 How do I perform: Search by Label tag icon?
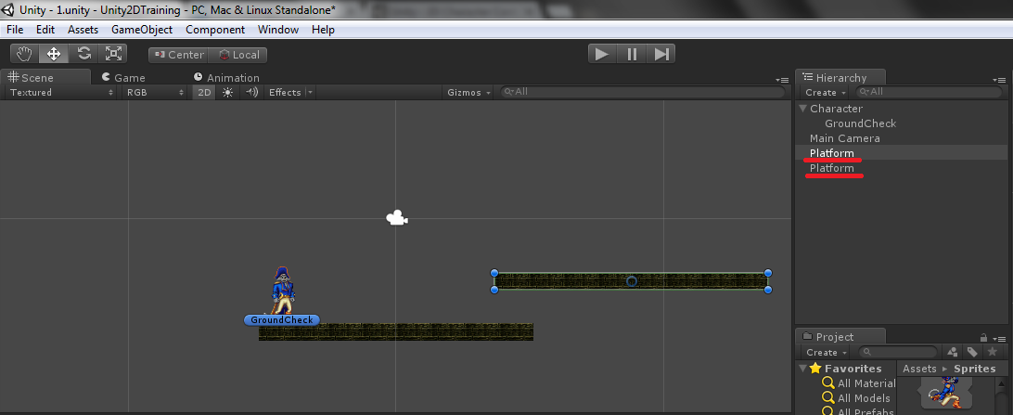point(972,352)
